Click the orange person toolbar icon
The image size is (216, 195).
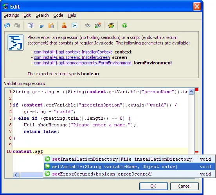pyautogui.click(x=64, y=25)
